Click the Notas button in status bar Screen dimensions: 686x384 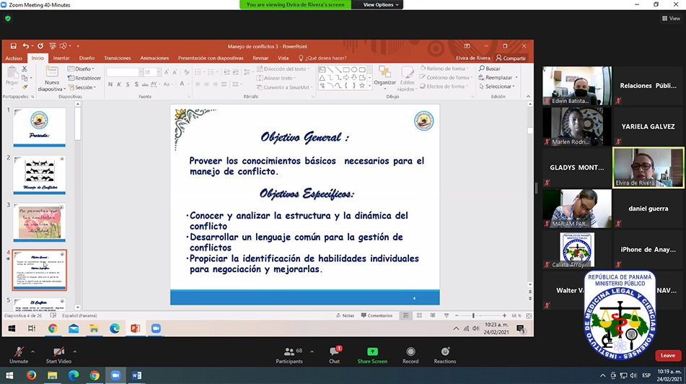click(x=346, y=315)
